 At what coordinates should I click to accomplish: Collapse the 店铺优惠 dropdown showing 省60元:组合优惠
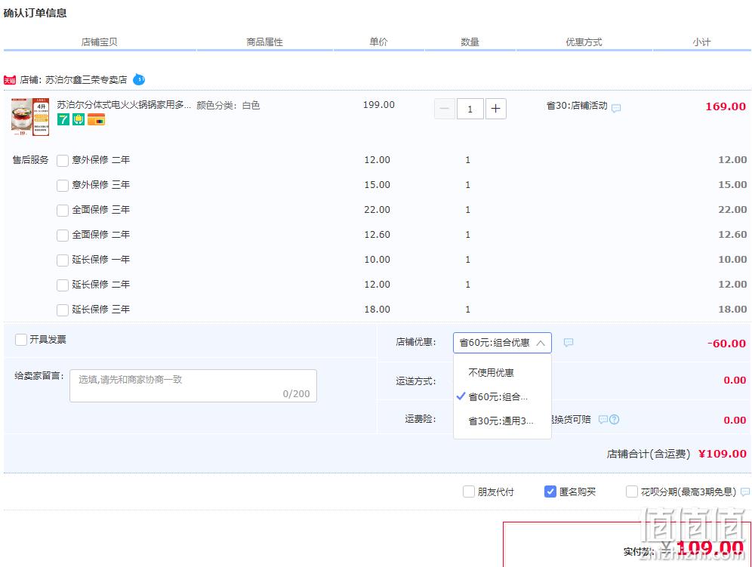pyautogui.click(x=502, y=343)
